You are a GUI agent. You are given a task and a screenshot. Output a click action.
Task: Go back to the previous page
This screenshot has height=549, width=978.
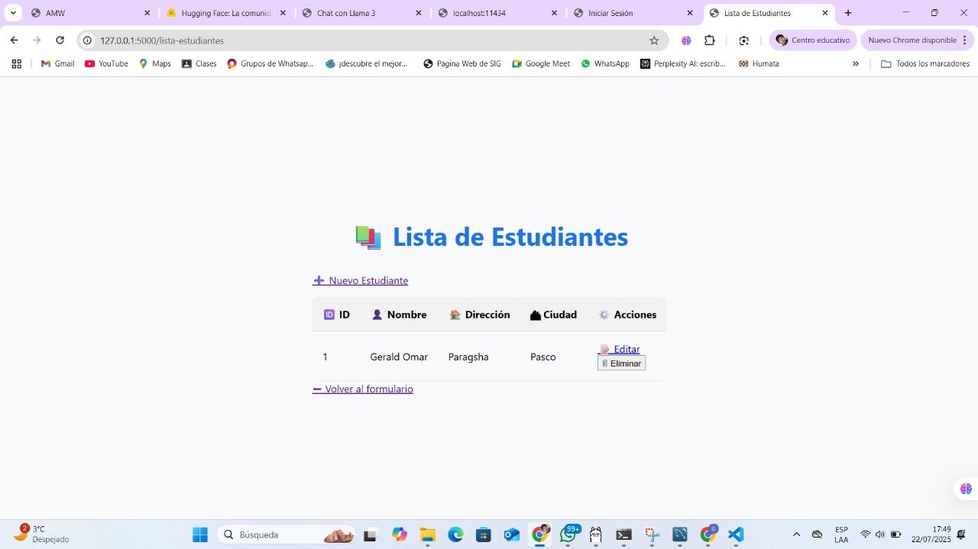click(x=14, y=40)
